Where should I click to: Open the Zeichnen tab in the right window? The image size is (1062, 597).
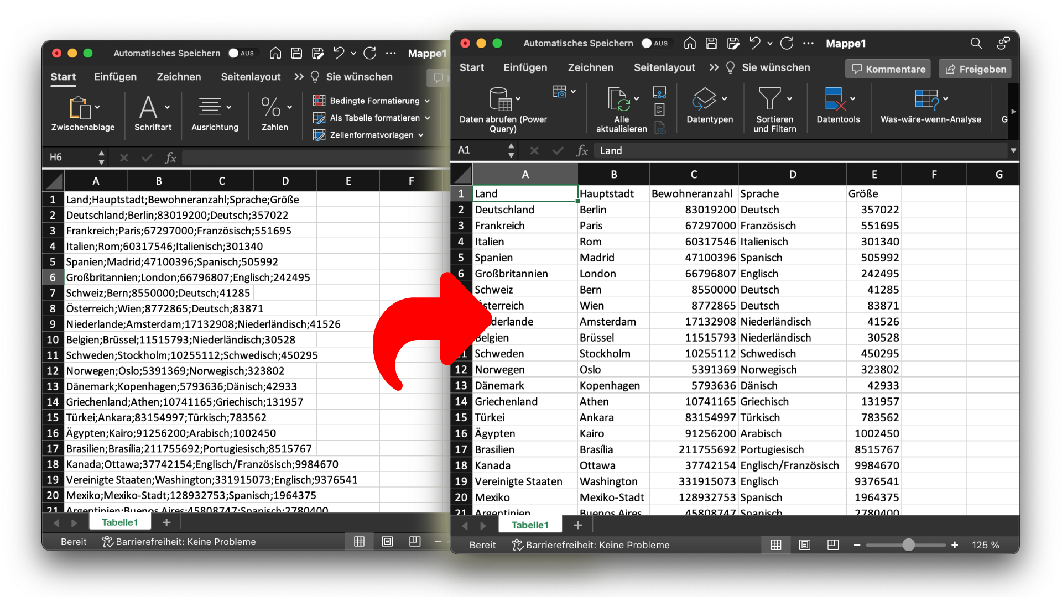tap(591, 67)
